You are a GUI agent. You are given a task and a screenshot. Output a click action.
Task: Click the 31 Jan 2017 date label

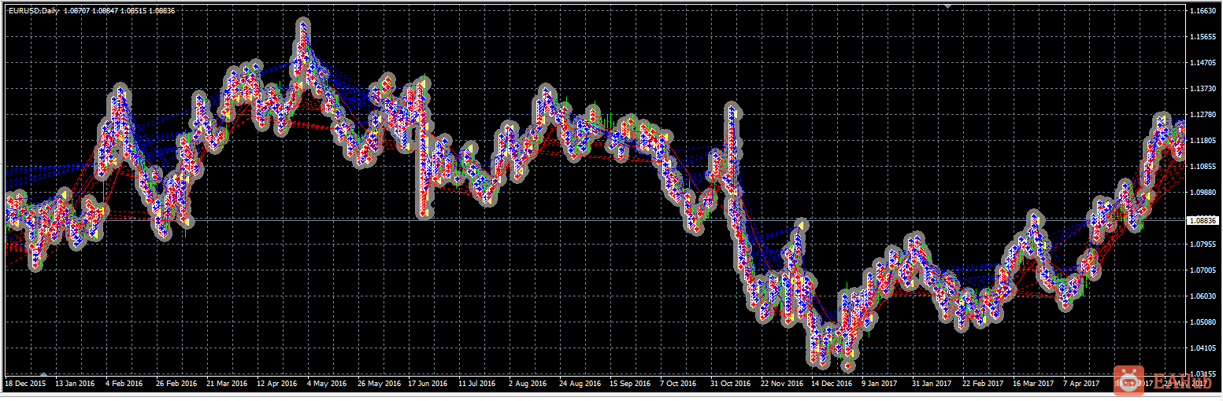tap(933, 384)
